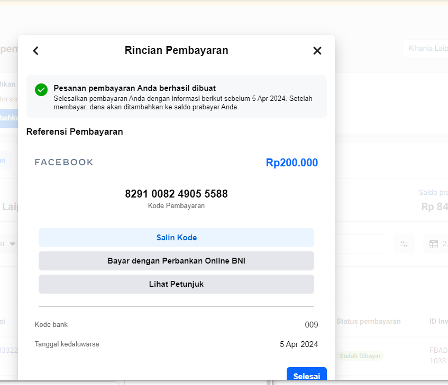The height and width of the screenshot is (385, 448).
Task: Copy payment code with Salin Kode
Action: point(176,238)
